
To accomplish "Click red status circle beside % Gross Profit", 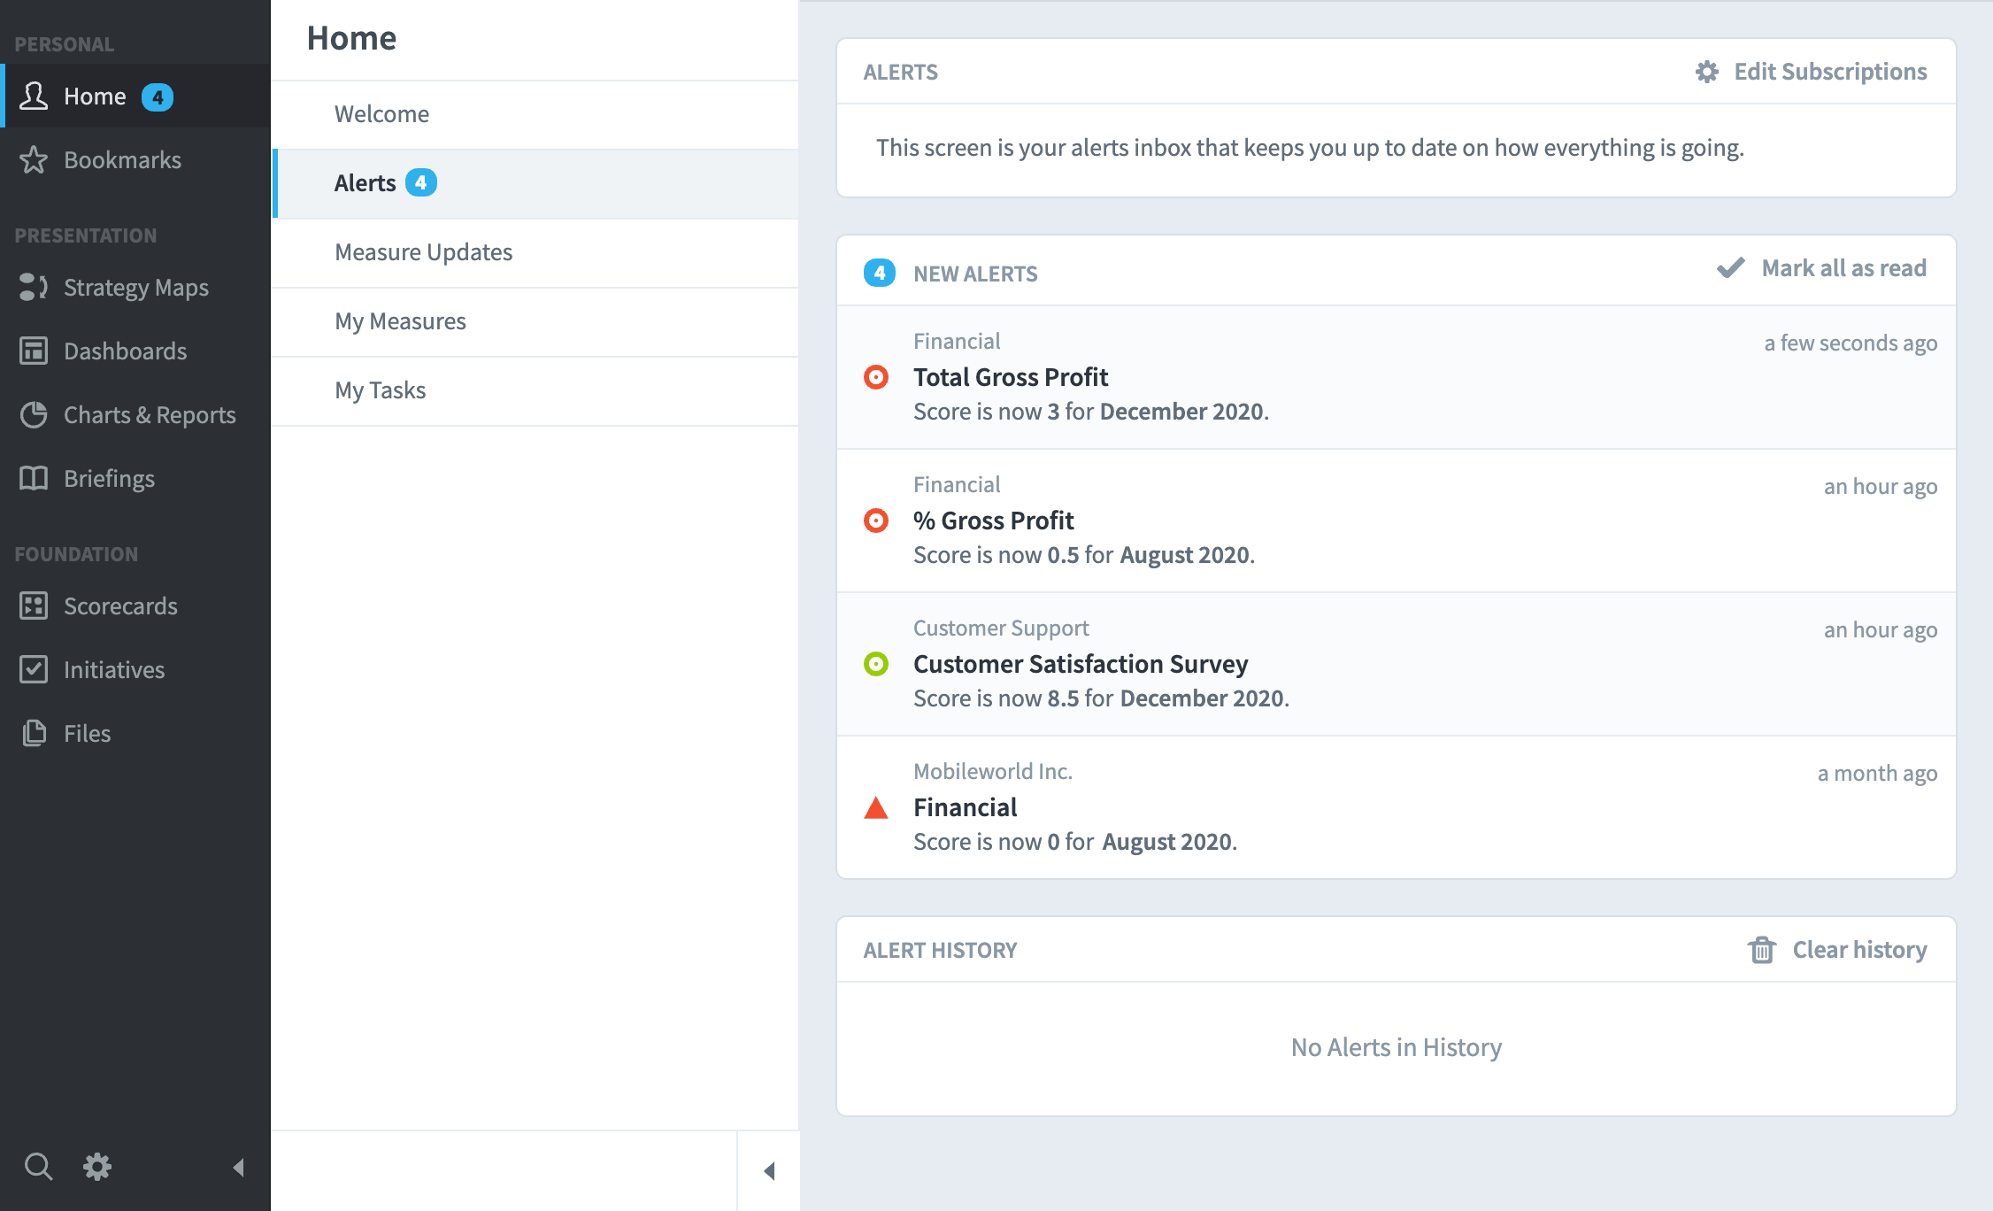I will click(876, 521).
